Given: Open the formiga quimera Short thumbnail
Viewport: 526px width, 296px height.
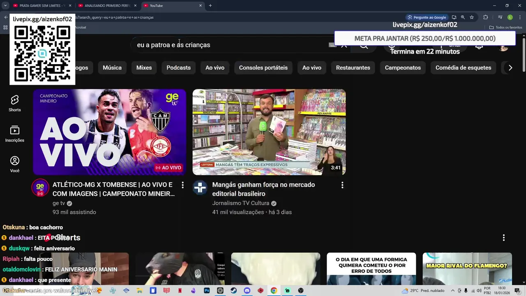Looking at the screenshot, I should pyautogui.click(x=371, y=269).
